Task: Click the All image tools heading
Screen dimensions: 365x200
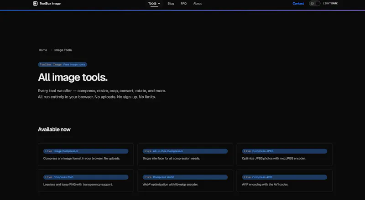Action: tap(73, 77)
